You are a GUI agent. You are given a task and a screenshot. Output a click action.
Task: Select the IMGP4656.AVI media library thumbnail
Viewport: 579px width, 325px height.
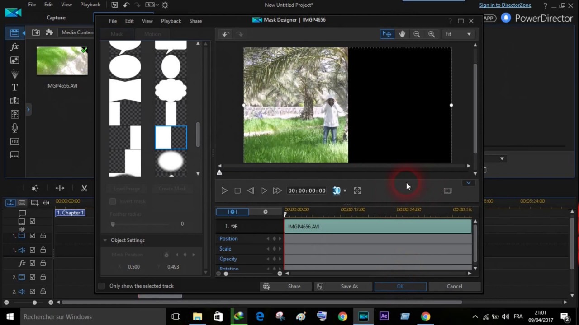click(x=62, y=60)
